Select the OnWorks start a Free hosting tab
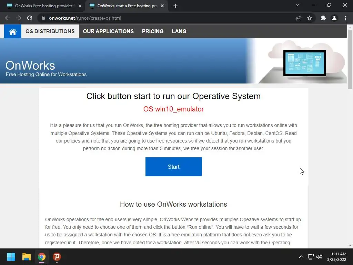Screen dimensions: 353x265 pyautogui.click(x=127, y=6)
